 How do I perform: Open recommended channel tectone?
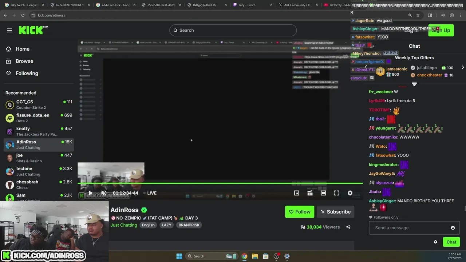(39, 171)
